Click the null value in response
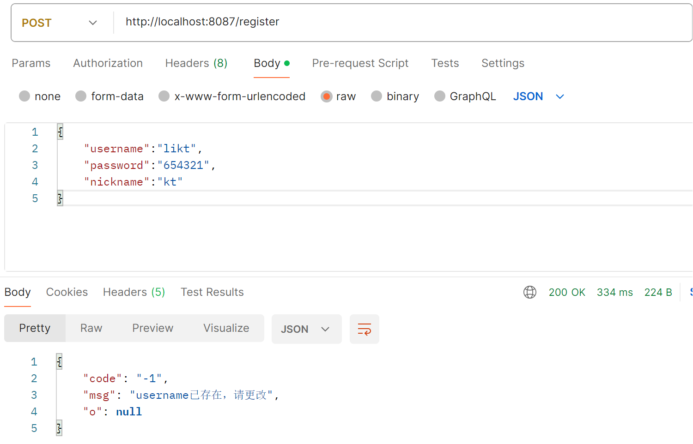Viewport: 693px width, 444px height. (x=129, y=412)
